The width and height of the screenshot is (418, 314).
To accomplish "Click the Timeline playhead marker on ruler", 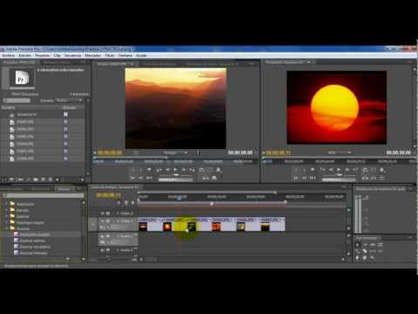I will 179,198.
